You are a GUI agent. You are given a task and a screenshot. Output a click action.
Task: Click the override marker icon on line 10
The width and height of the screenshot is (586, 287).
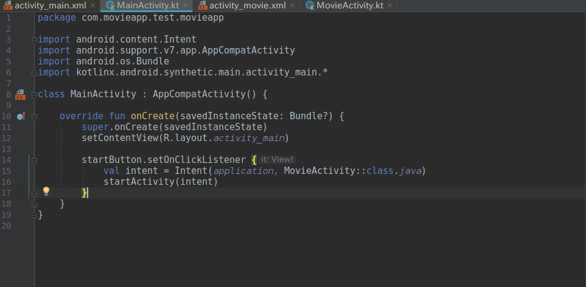point(21,117)
